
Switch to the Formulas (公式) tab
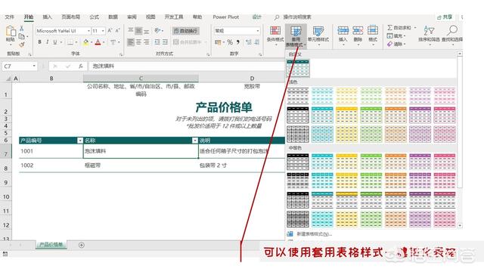point(94,17)
